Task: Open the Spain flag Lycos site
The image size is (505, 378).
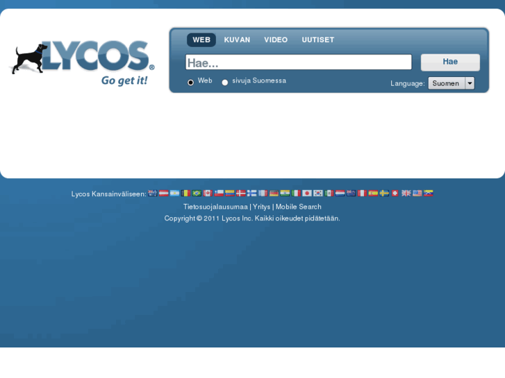Action: pos(373,193)
